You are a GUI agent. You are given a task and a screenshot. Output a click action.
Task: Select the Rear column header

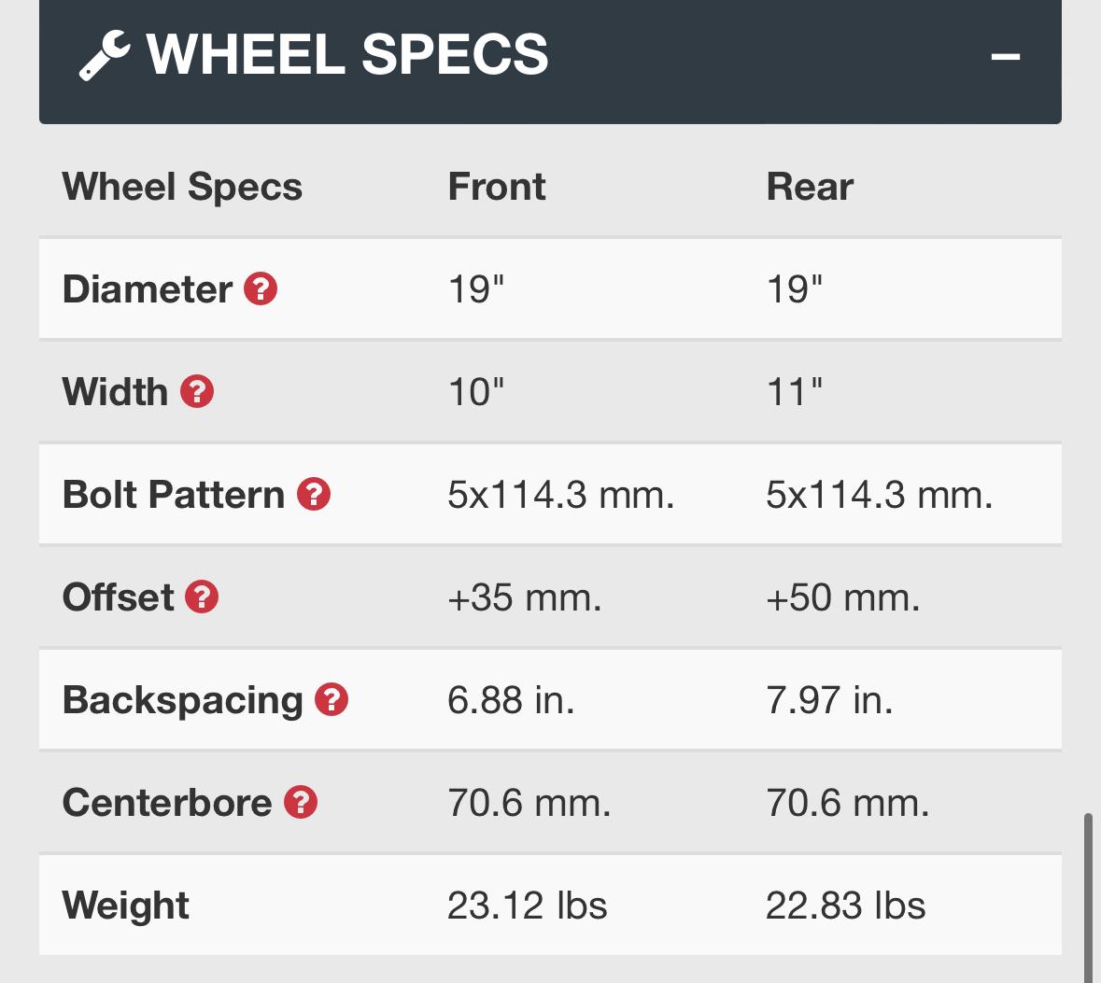point(810,187)
